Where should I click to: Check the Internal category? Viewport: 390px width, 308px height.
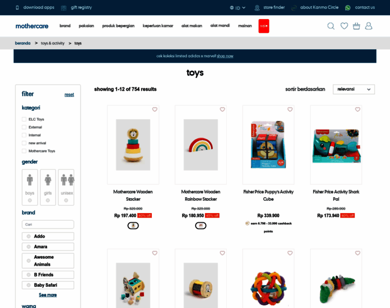point(24,135)
